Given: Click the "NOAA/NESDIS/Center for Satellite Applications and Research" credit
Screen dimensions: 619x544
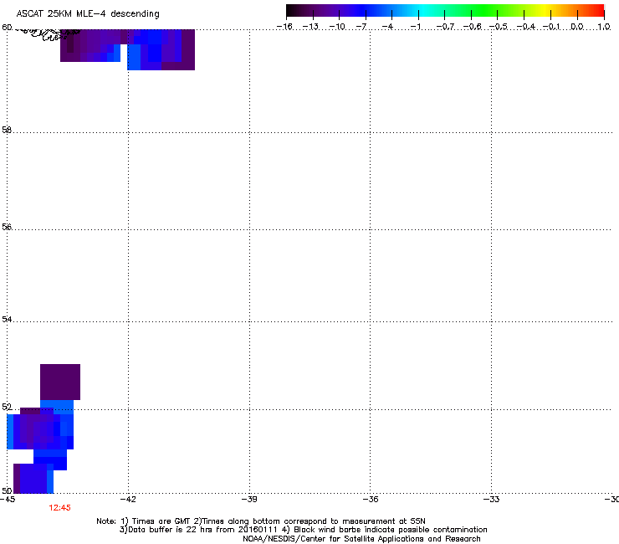Looking at the screenshot, I should click(361, 539).
